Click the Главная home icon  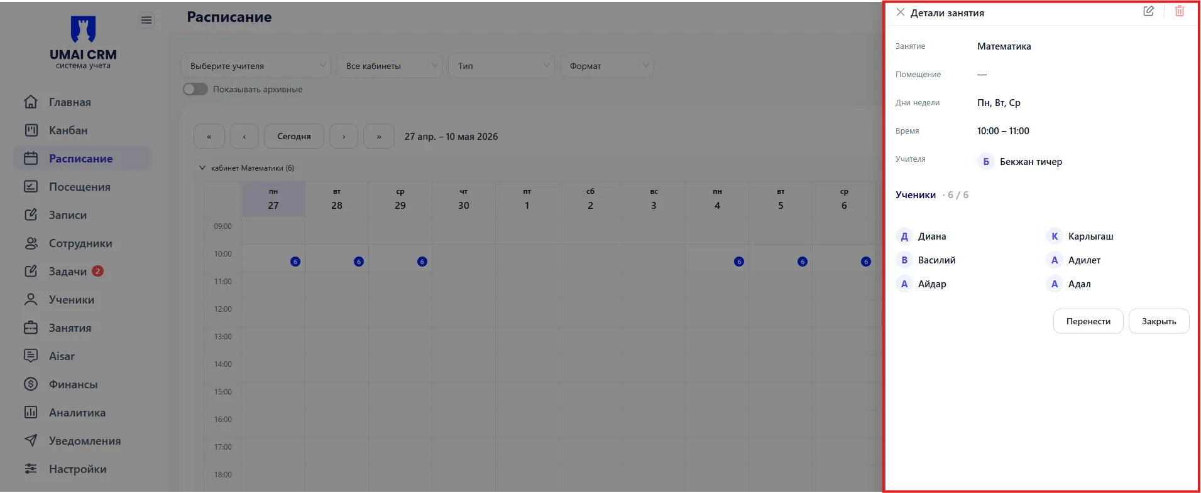click(31, 102)
